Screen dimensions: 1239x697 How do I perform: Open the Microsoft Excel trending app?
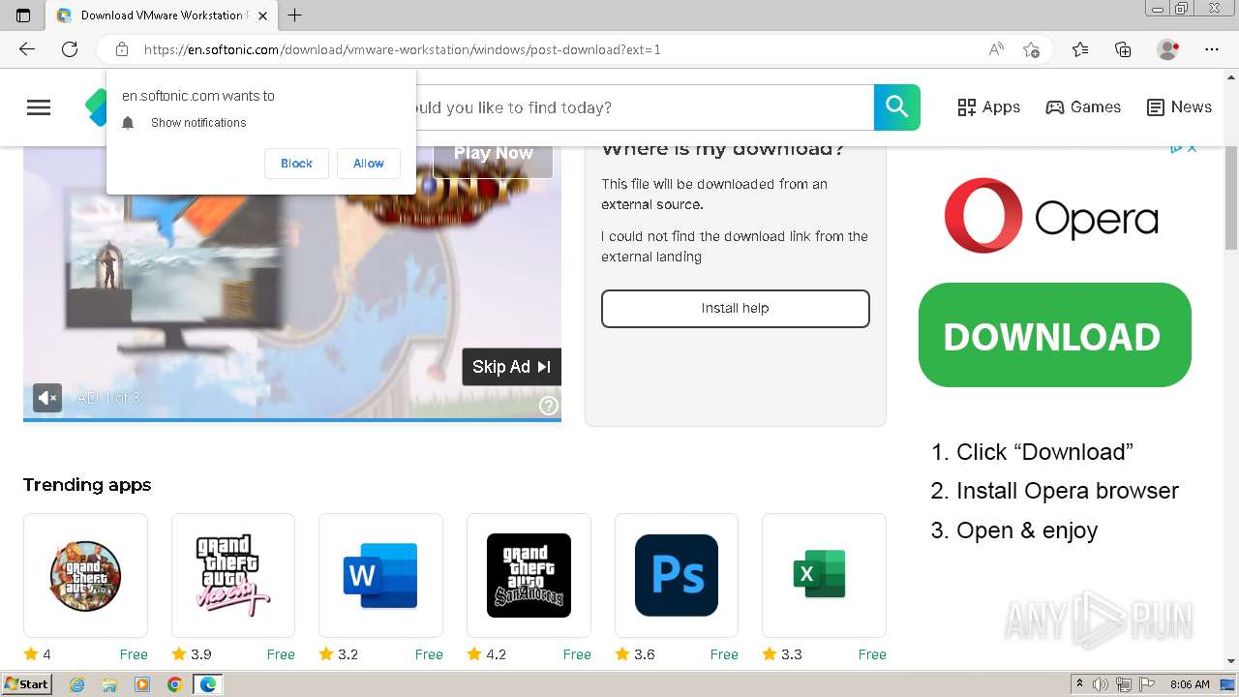click(x=824, y=575)
